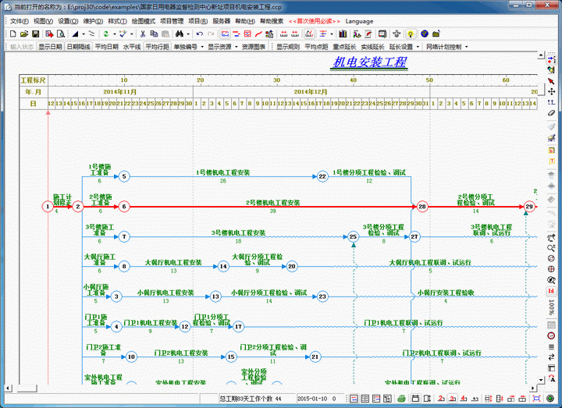Screen dimensions: 562x408
Task: Click the binoculars Find icon
Action: [x=180, y=34]
